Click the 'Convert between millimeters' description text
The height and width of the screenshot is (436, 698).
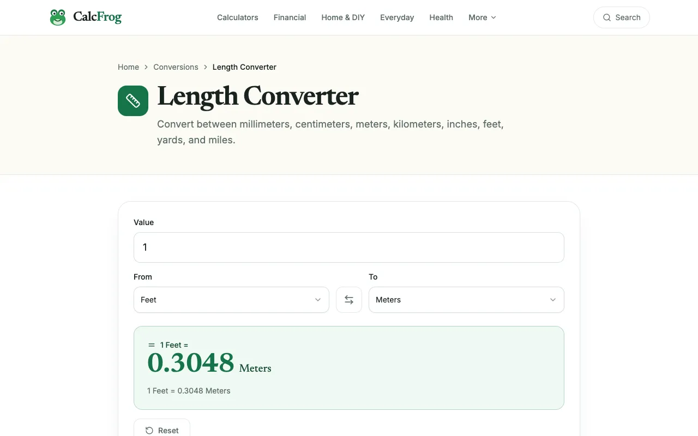330,132
